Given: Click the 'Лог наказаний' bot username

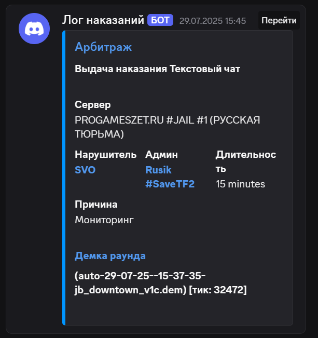Looking at the screenshot, I should click(x=103, y=20).
